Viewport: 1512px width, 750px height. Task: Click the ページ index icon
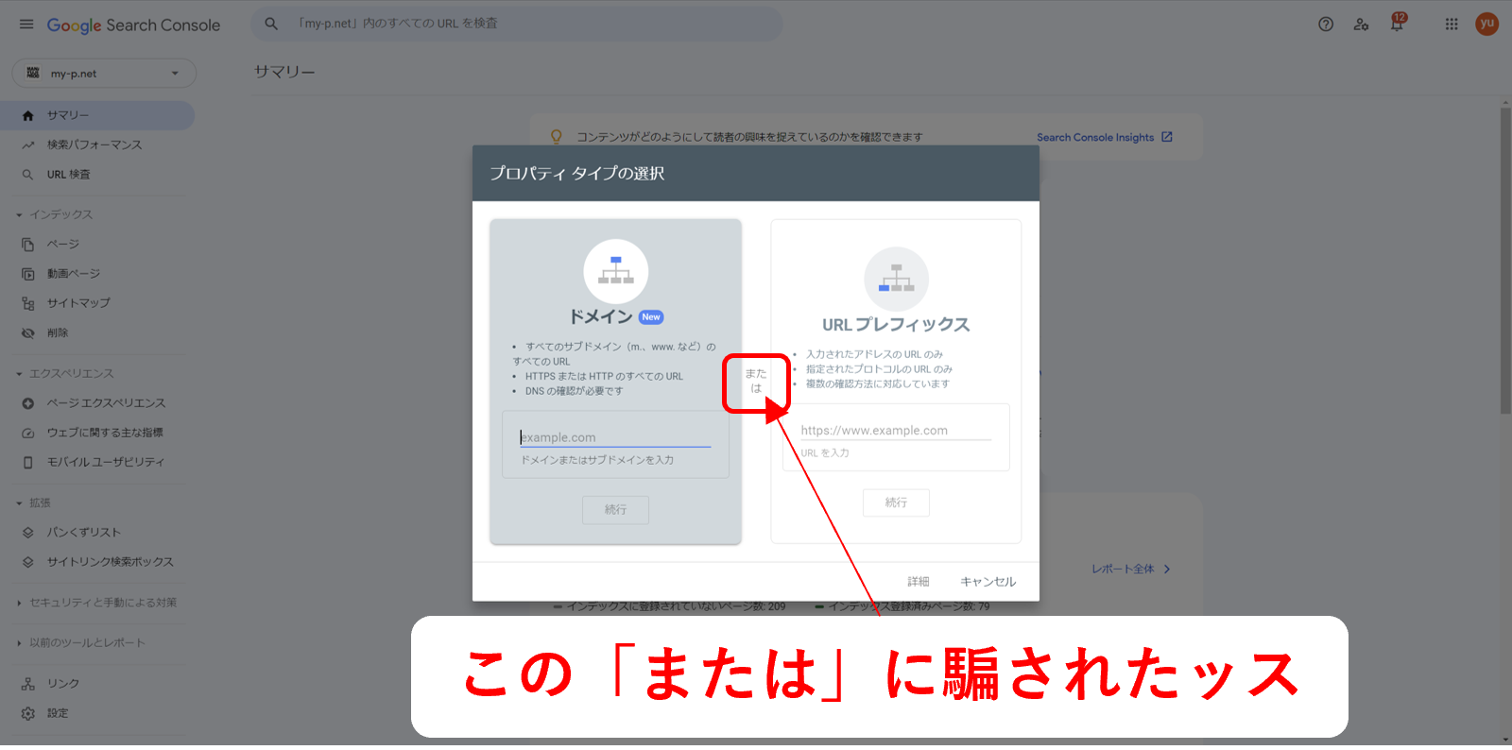(28, 245)
